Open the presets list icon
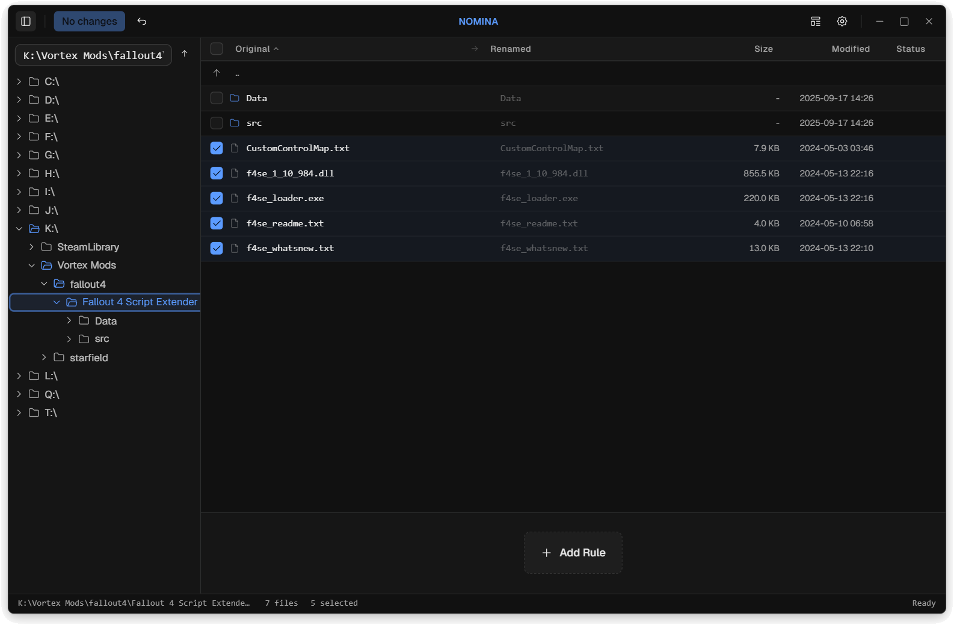The width and height of the screenshot is (954, 625). click(815, 21)
